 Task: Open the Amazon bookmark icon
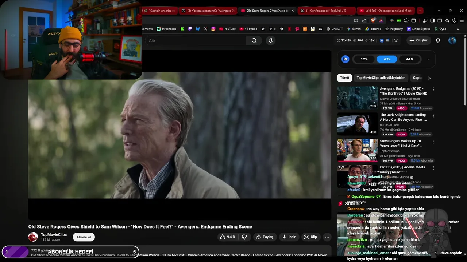pyautogui.click(x=313, y=29)
